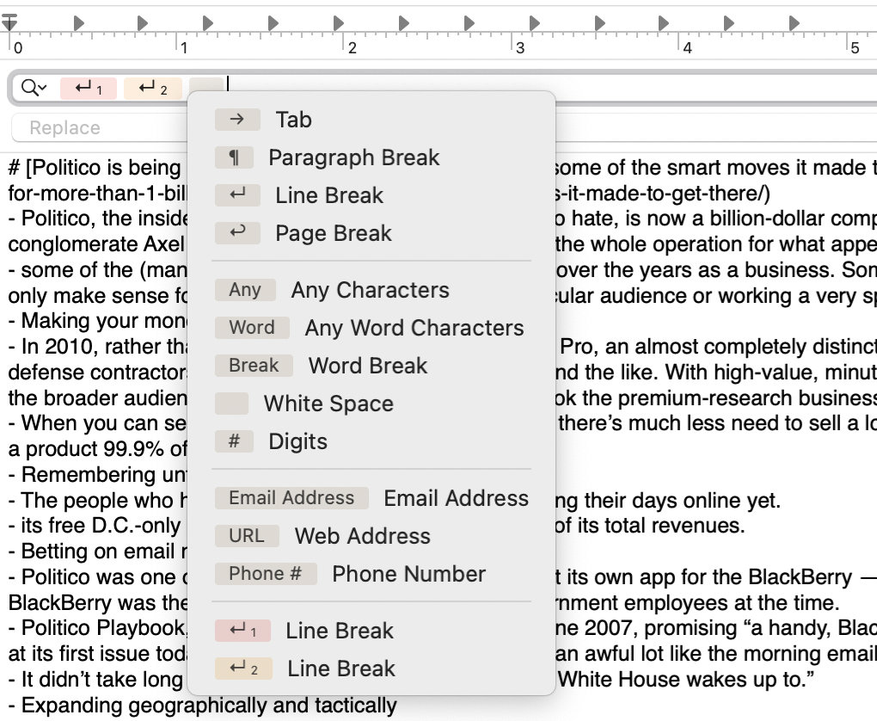Insert the gray Line Break pattern
This screenshot has height=721, width=877.
pyautogui.click(x=328, y=195)
